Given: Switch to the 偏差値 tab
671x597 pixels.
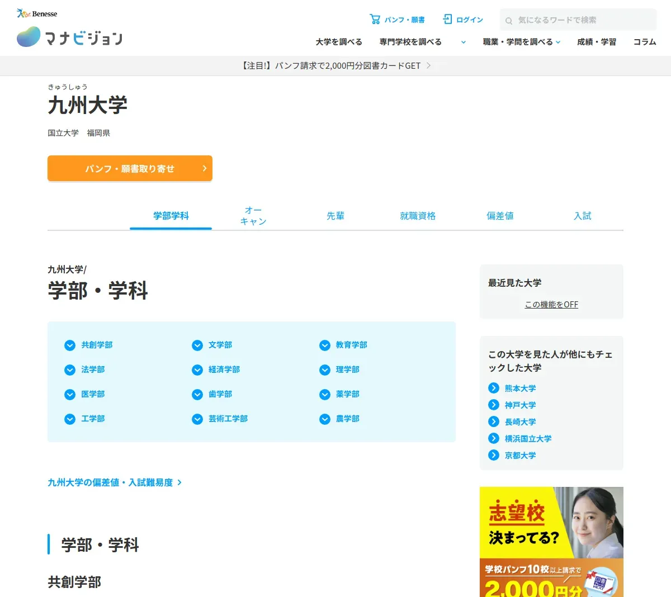Looking at the screenshot, I should [x=500, y=216].
